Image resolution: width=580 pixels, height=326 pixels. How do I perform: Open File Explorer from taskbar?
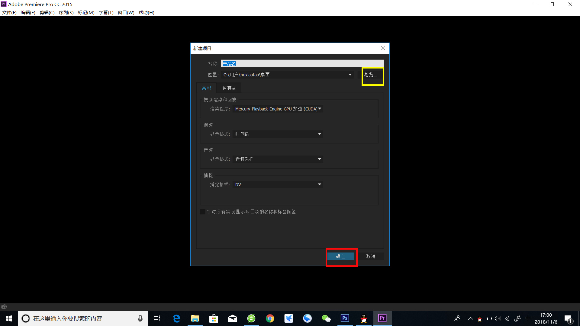click(195, 318)
